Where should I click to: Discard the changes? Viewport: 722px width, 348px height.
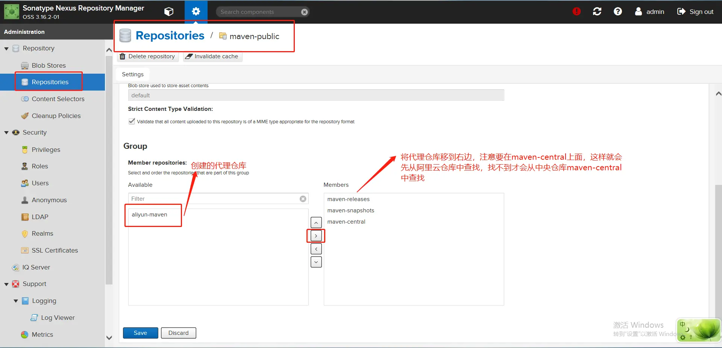179,333
